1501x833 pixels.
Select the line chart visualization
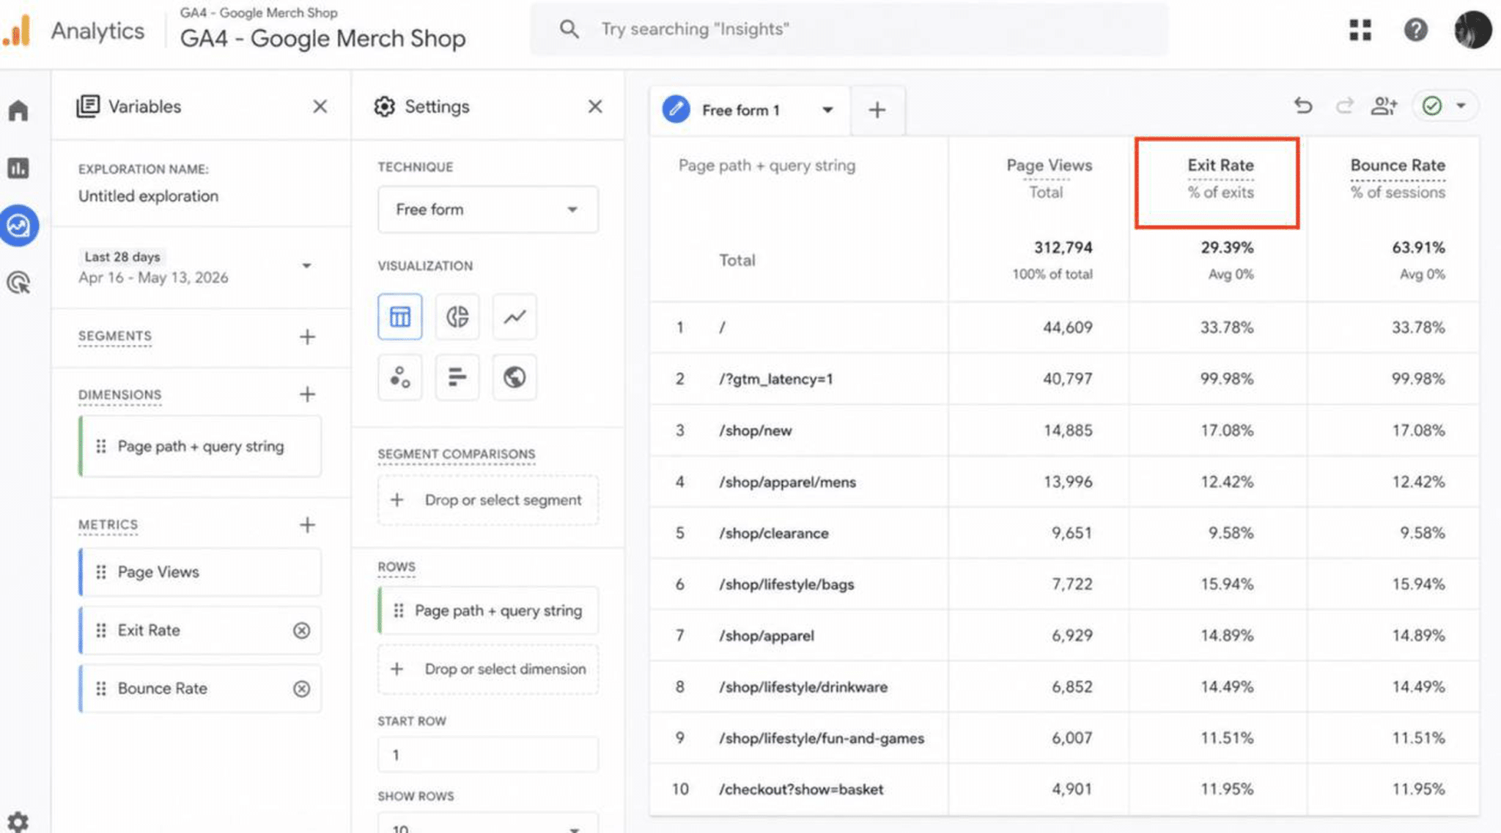pyautogui.click(x=515, y=316)
